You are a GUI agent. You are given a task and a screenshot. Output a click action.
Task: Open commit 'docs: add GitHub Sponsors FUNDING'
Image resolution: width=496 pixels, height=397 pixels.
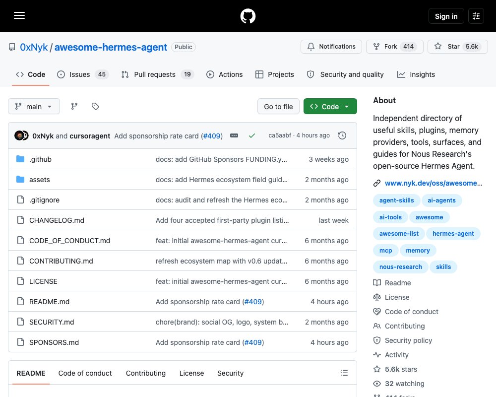pyautogui.click(x=221, y=159)
